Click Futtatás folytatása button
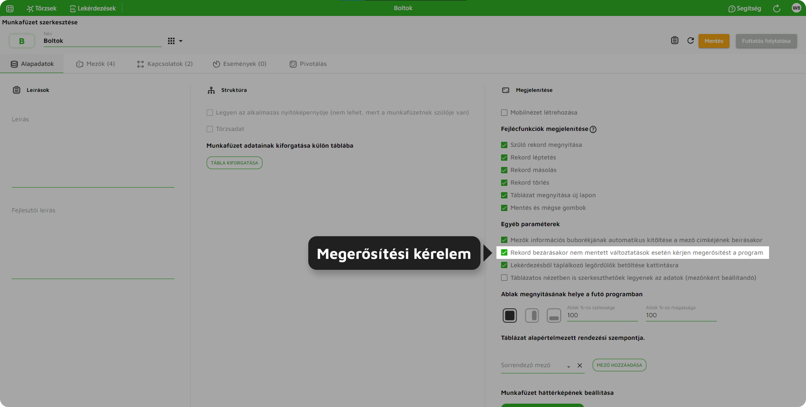 click(x=766, y=41)
